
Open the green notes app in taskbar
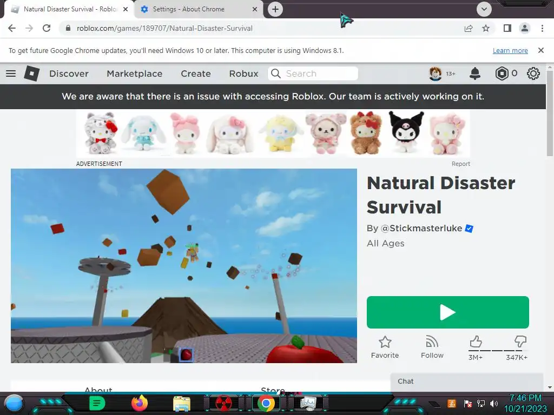(97, 403)
